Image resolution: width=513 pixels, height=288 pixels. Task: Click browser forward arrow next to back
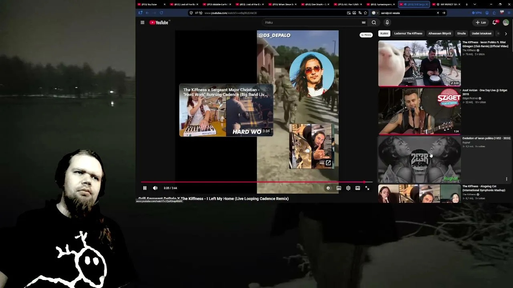coord(154,13)
